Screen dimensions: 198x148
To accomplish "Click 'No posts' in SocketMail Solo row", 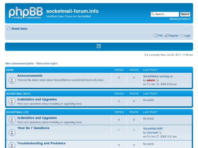I will tap(148, 100).
